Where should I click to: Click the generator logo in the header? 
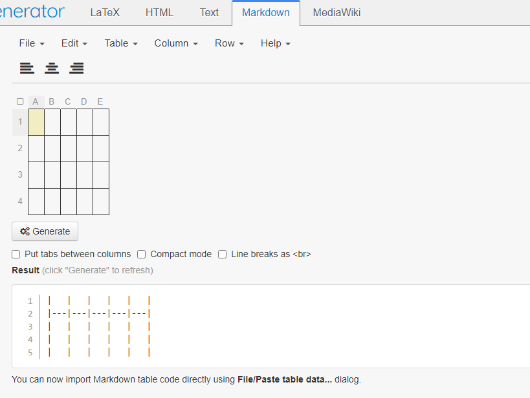pos(32,11)
